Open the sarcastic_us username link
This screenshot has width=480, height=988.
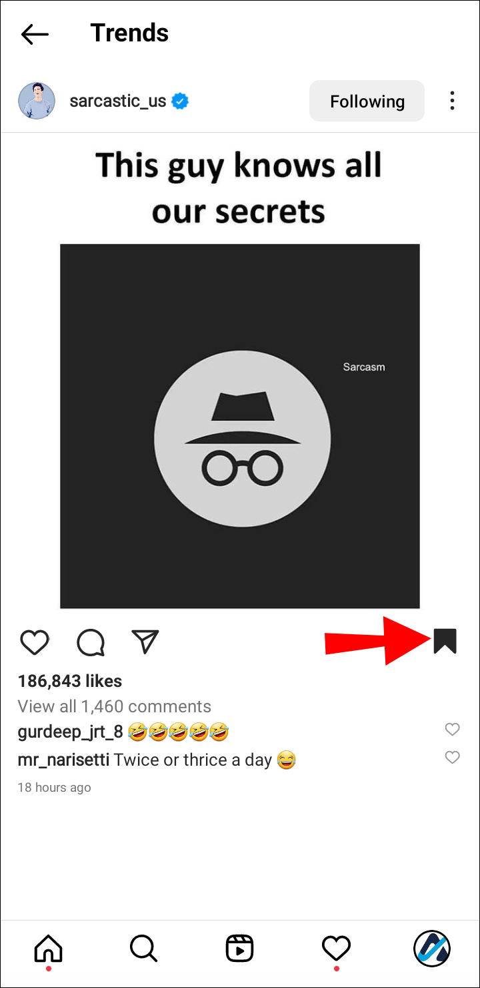click(x=118, y=101)
